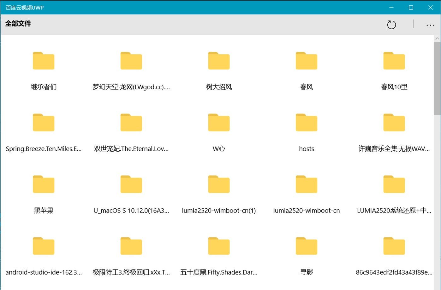Open the 树大招风 folder icon
The image size is (441, 290).
pyautogui.click(x=219, y=61)
